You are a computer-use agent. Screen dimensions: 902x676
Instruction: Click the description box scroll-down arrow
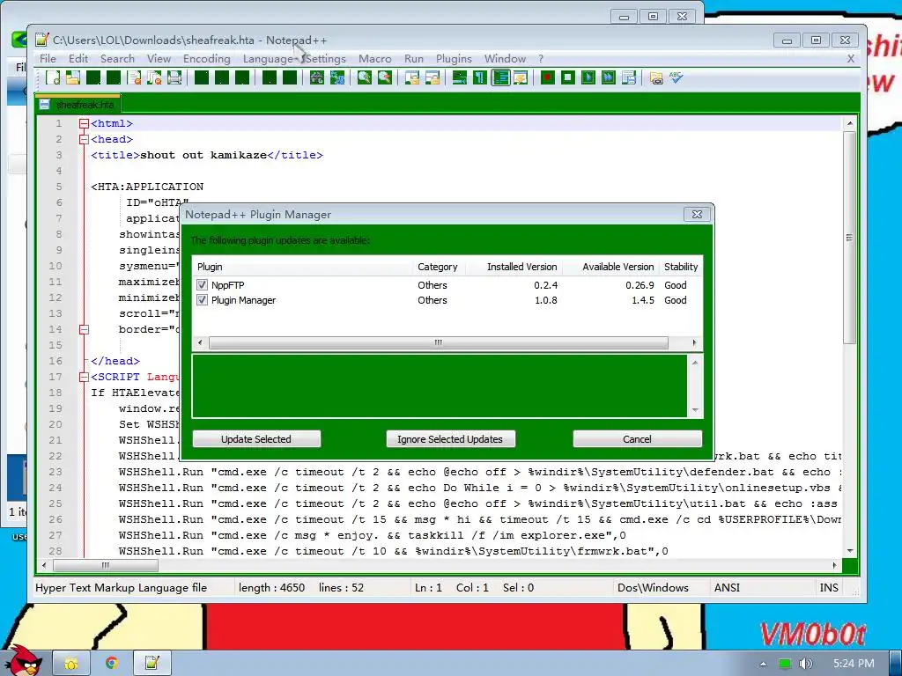click(695, 410)
